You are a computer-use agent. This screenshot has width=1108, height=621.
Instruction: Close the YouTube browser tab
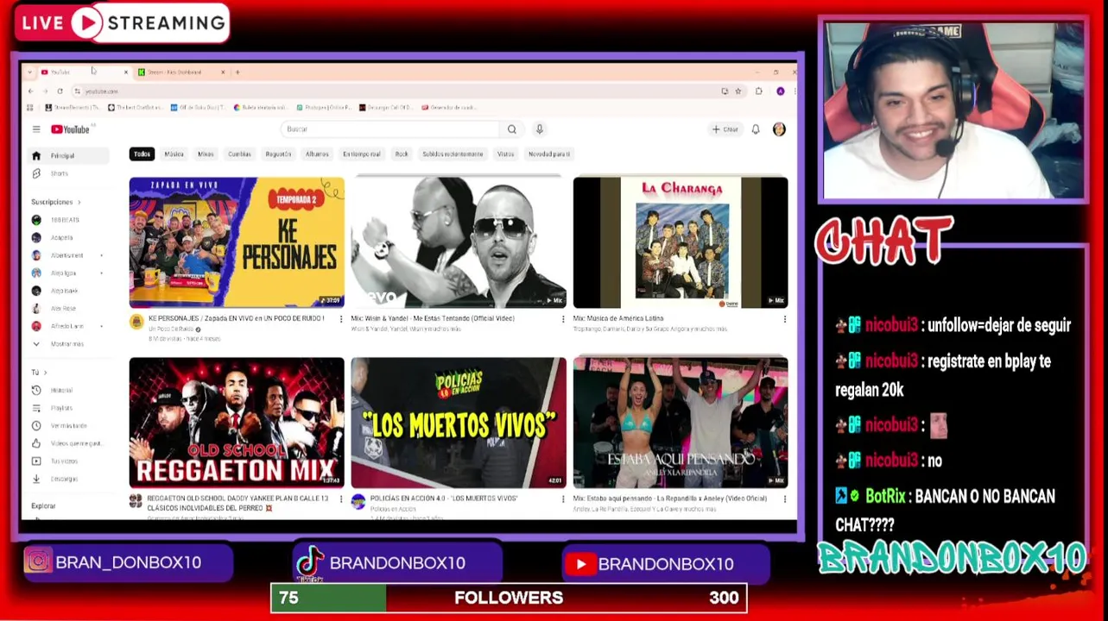point(126,72)
